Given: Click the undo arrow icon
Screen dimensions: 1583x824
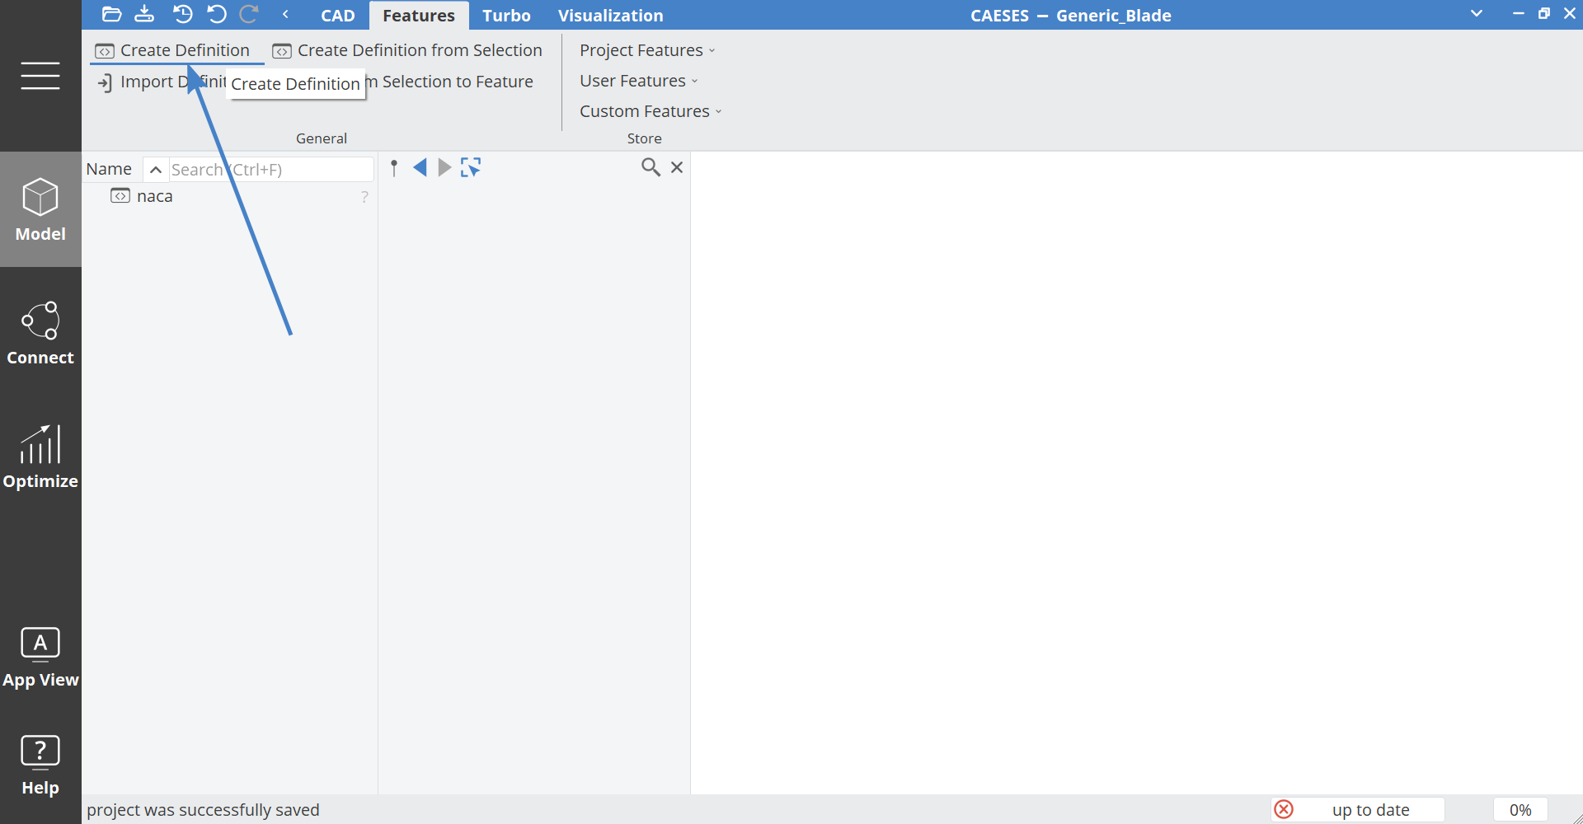Looking at the screenshot, I should pyautogui.click(x=217, y=14).
